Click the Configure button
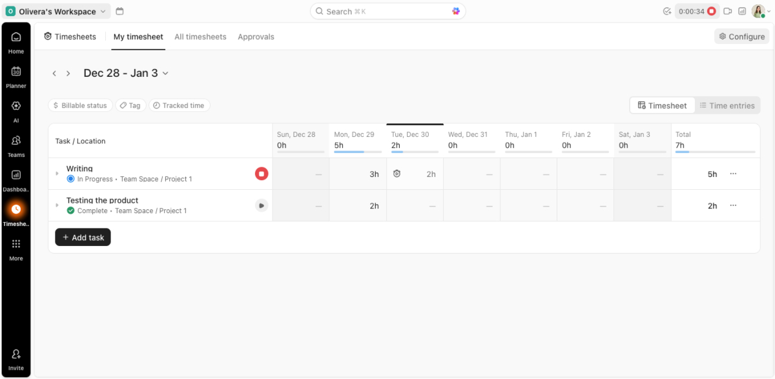 click(742, 37)
